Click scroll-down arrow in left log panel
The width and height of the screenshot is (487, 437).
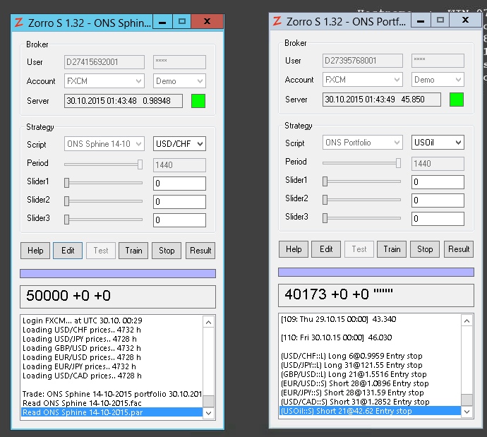coord(208,412)
